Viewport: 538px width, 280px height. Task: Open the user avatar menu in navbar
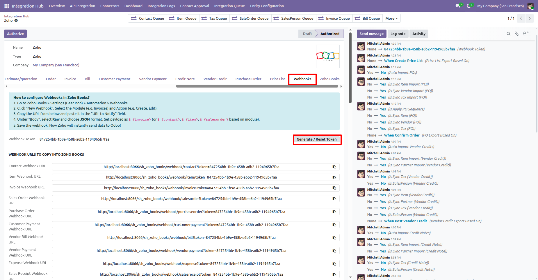pos(530,6)
